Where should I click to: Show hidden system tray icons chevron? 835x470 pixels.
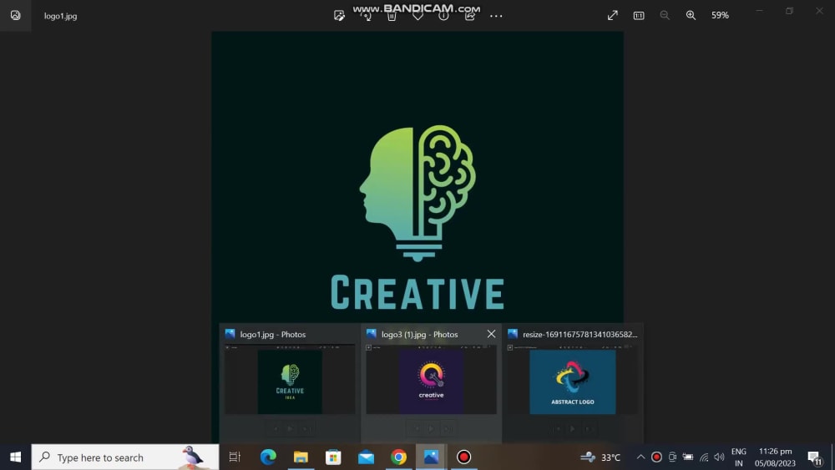tap(640, 457)
